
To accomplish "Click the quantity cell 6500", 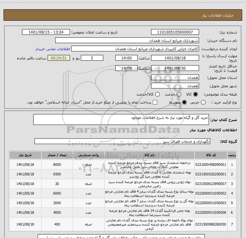I will (57, 174).
